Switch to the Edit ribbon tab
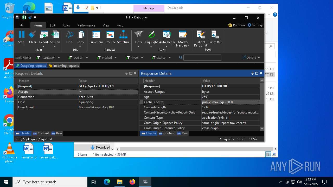This screenshot has height=187, width=333. point(53,25)
